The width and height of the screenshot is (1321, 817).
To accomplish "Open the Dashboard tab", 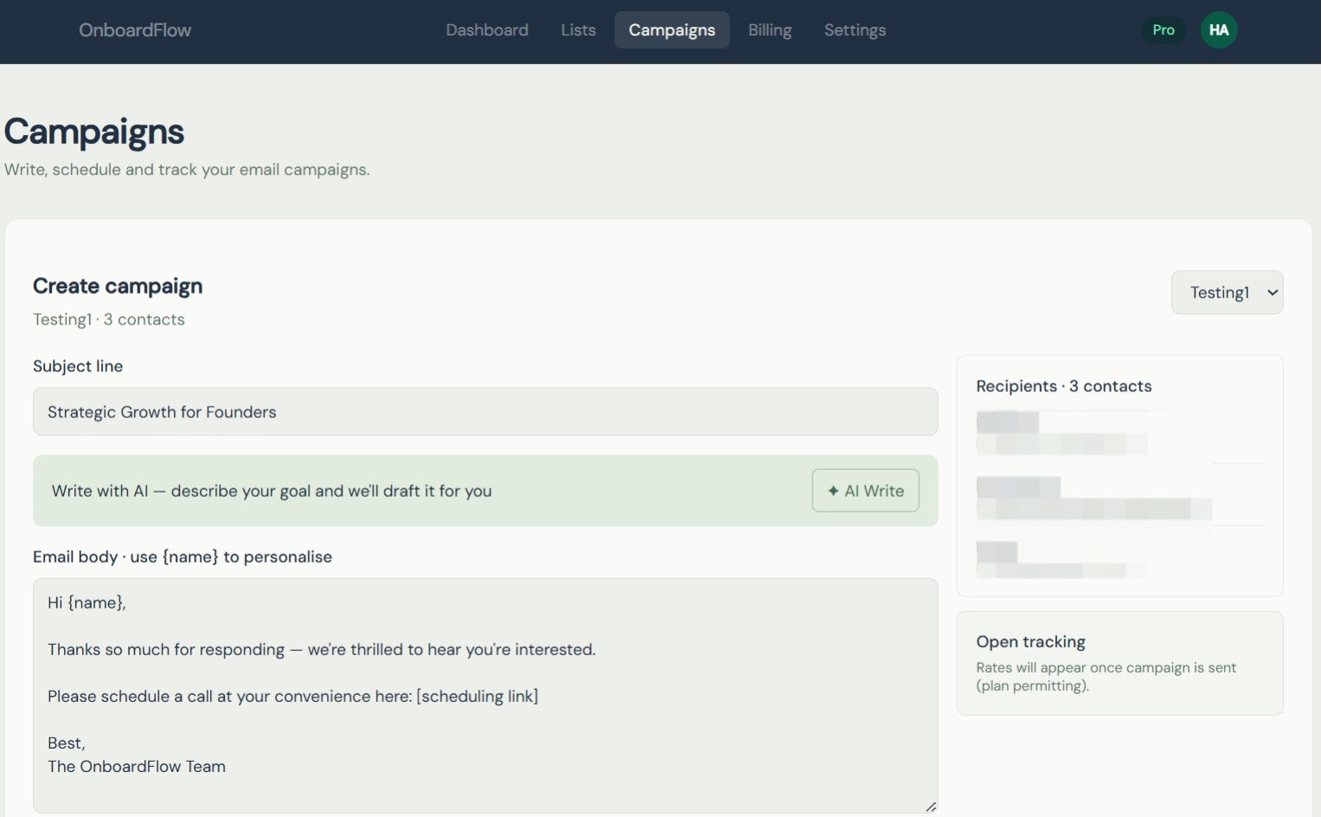I will pyautogui.click(x=487, y=30).
